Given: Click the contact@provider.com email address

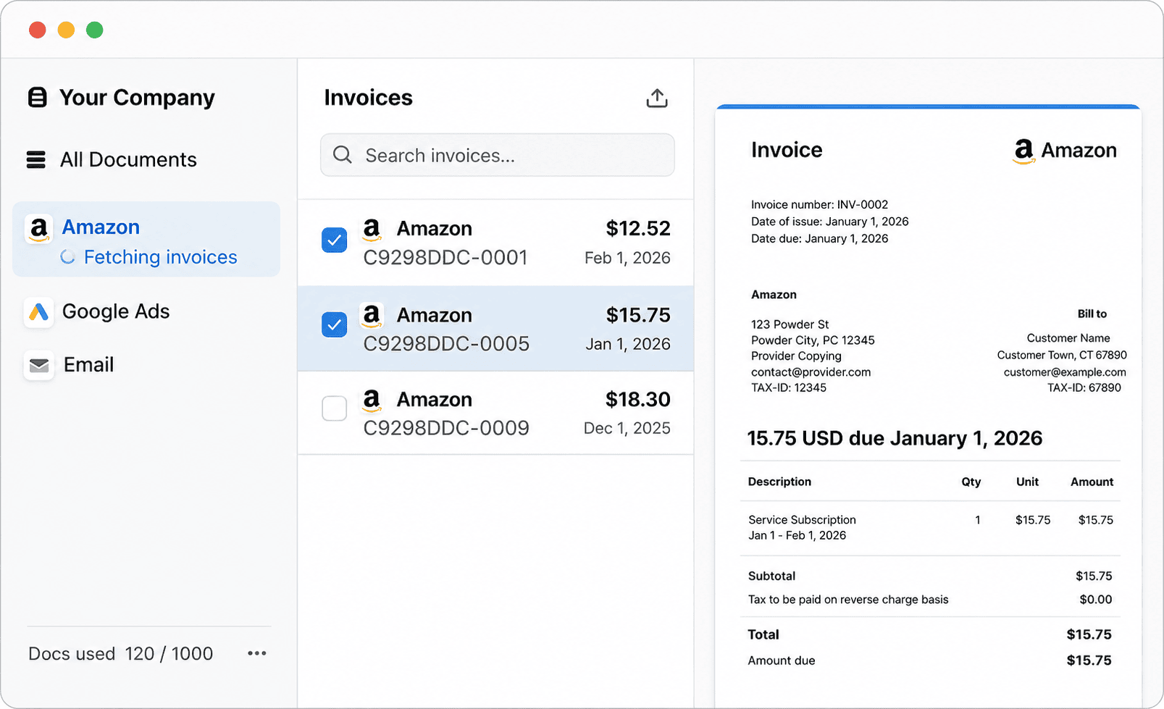Looking at the screenshot, I should (x=811, y=372).
